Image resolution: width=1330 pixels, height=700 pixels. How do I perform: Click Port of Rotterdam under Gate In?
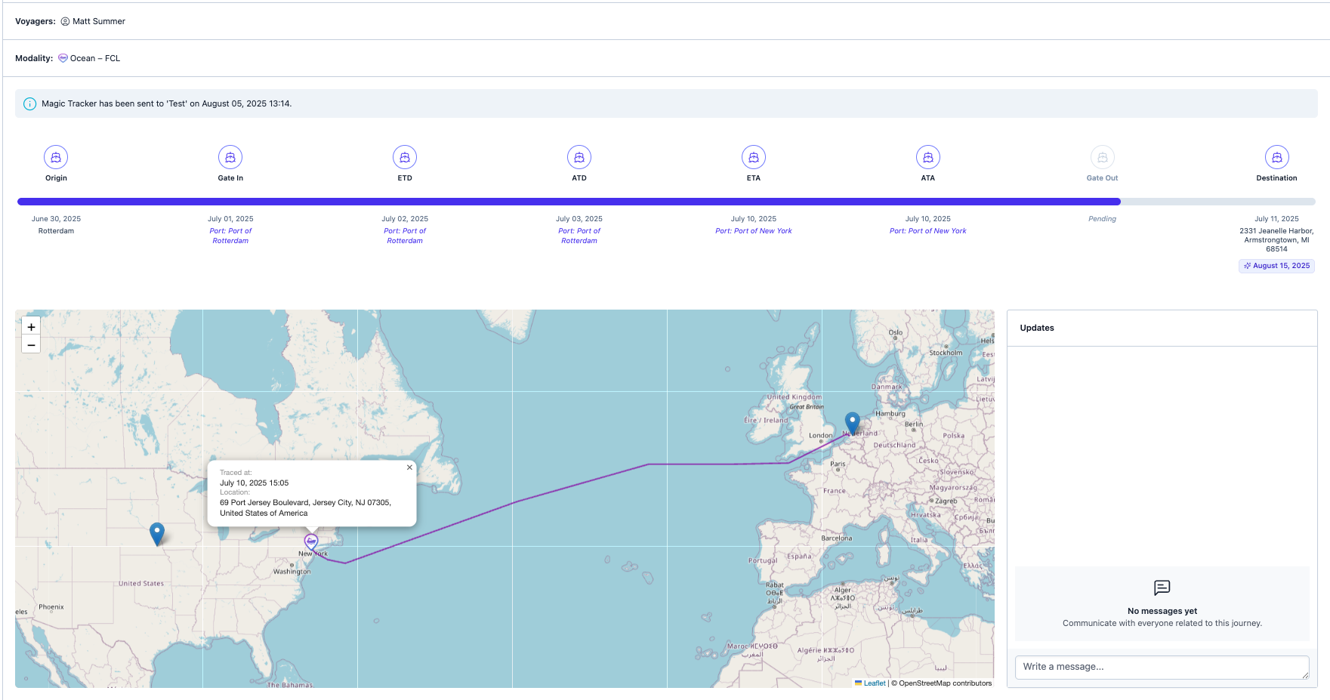[x=230, y=236]
